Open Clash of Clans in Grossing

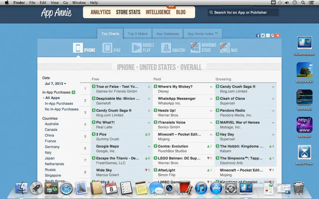(232, 98)
